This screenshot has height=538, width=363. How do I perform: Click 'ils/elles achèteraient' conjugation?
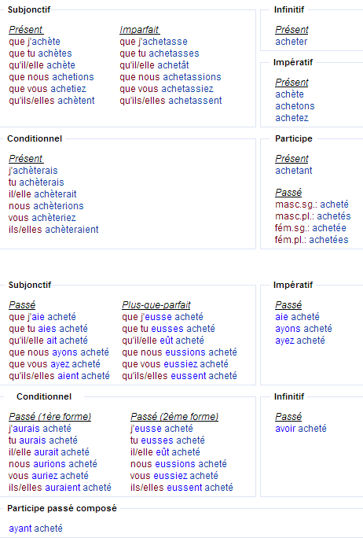click(53, 230)
